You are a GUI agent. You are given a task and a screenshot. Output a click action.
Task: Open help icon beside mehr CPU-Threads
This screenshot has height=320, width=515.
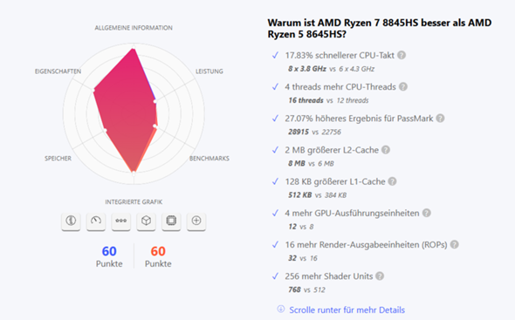[x=403, y=86]
